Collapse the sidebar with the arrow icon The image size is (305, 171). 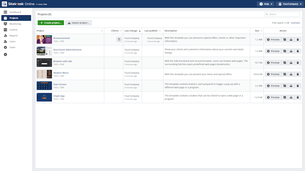tap(5, 54)
